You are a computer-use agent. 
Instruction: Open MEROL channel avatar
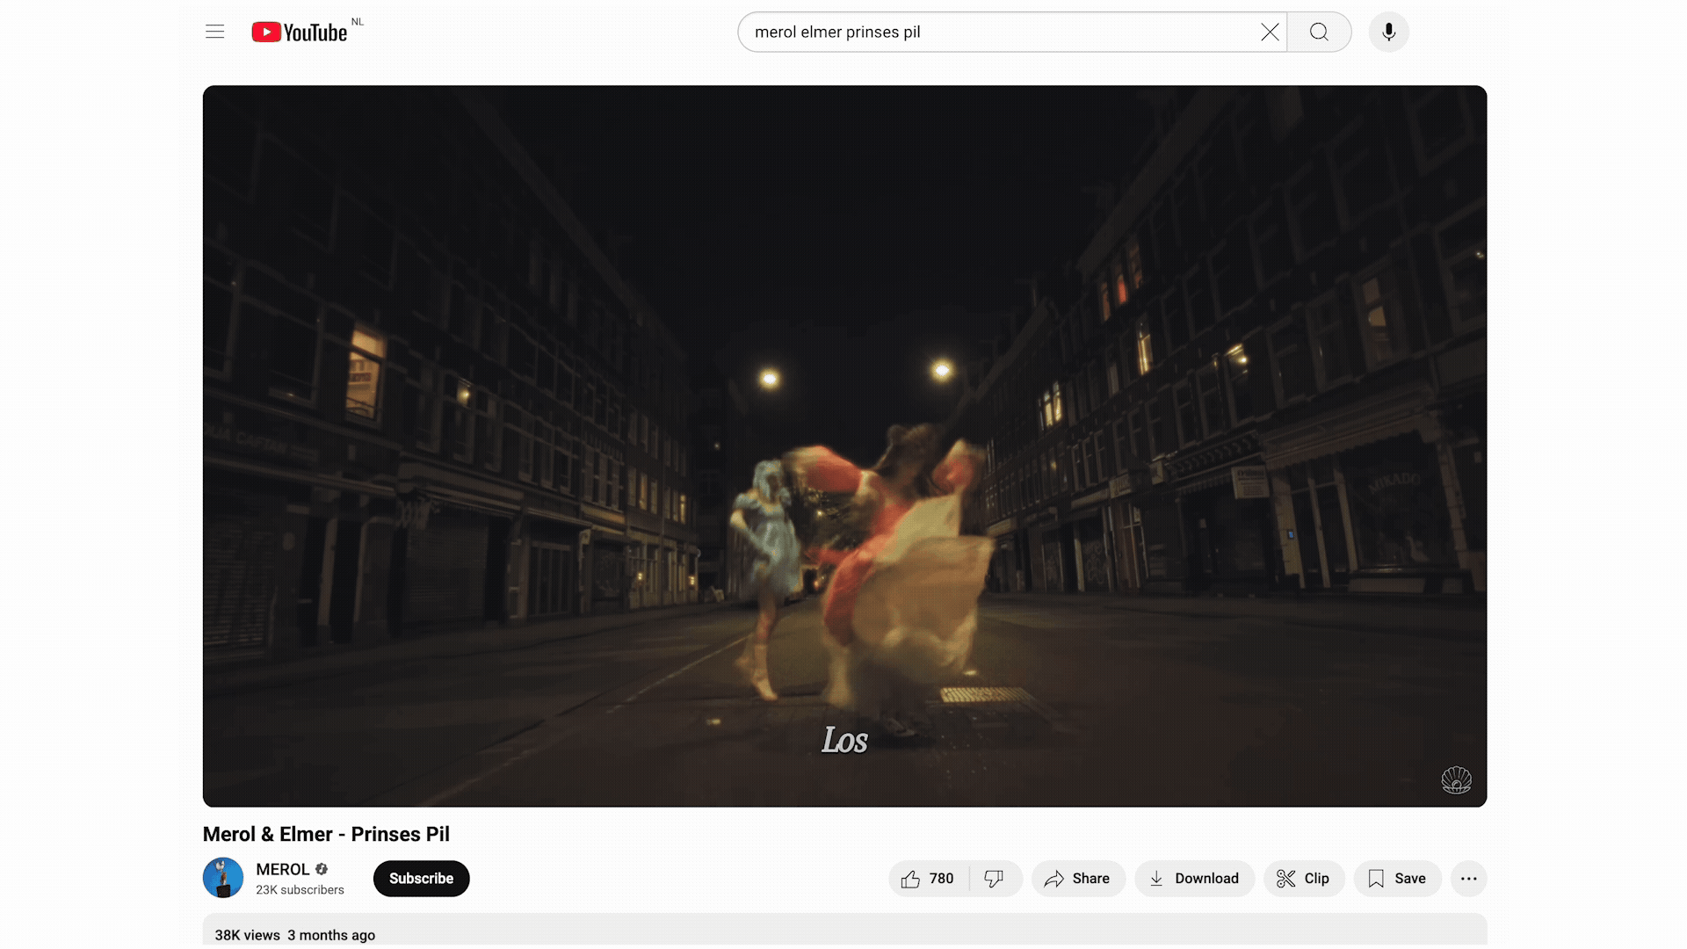(223, 878)
